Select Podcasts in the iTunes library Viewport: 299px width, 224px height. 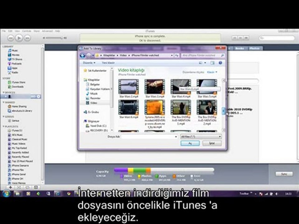pos(15,63)
